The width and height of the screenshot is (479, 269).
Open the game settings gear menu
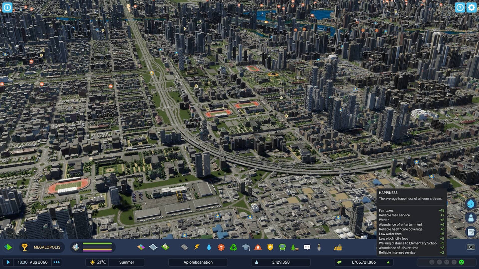coord(471,7)
